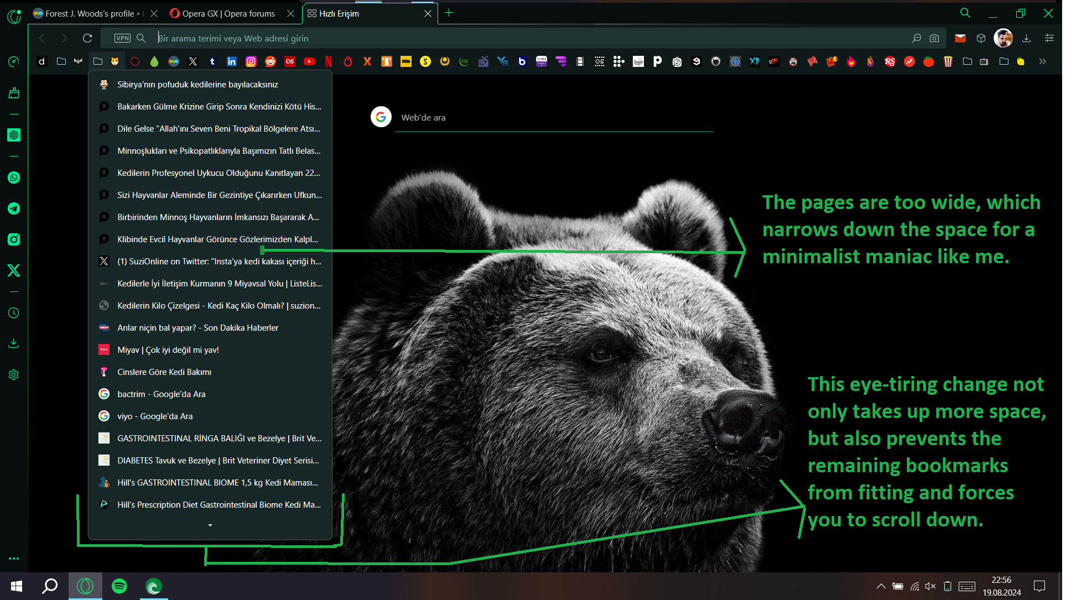
Task: Show more hidden bookmarks with double chevron
Action: pos(1042,61)
